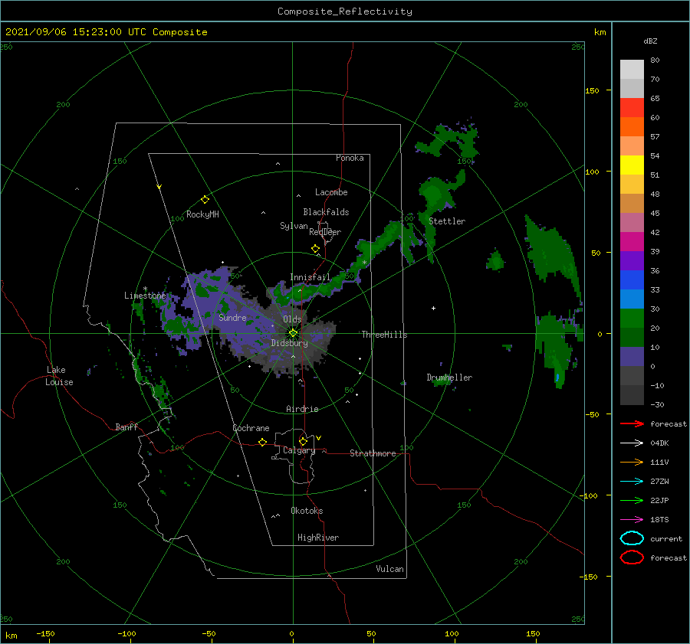Screen dimensions: 690x644
Task: Click the Airdrie label
Action: click(x=302, y=409)
